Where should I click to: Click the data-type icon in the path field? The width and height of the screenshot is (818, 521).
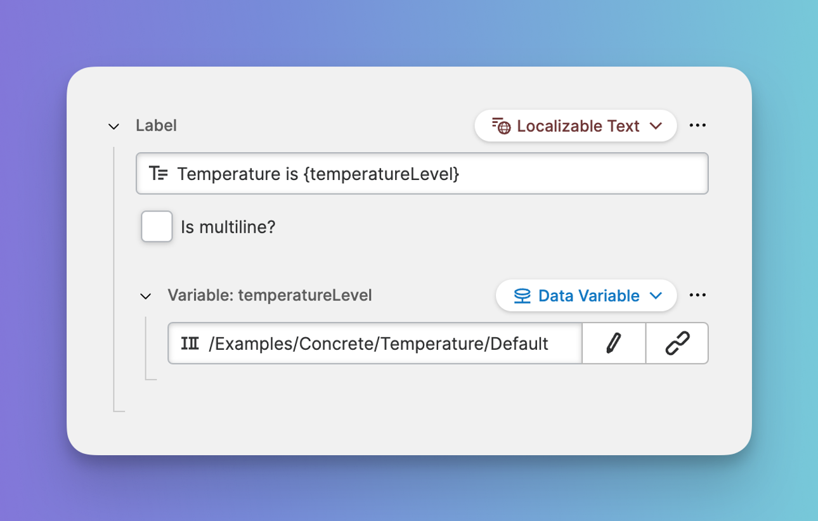[x=190, y=344]
